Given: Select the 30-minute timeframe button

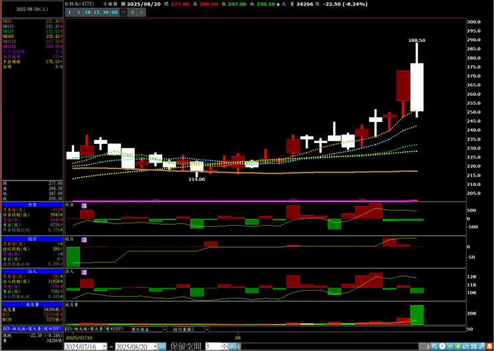Looking at the screenshot, I should pos(105,13).
